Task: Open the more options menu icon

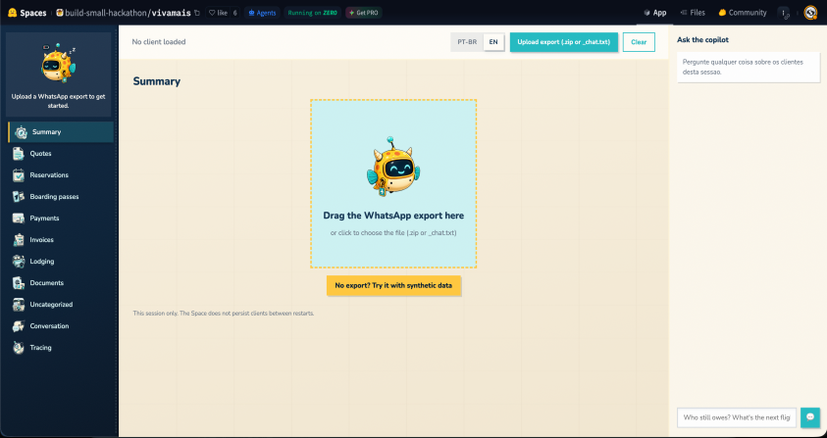Action: [x=784, y=13]
